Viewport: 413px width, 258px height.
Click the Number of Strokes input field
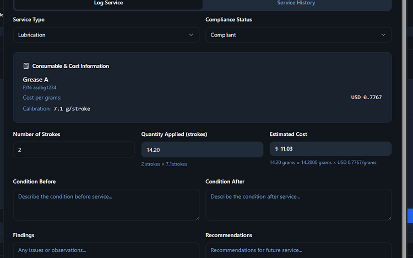tap(74, 150)
